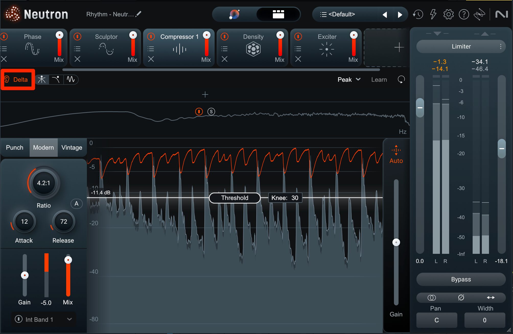The height and width of the screenshot is (334, 513).
Task: Open the Peak level detection dropdown
Action: tap(349, 80)
